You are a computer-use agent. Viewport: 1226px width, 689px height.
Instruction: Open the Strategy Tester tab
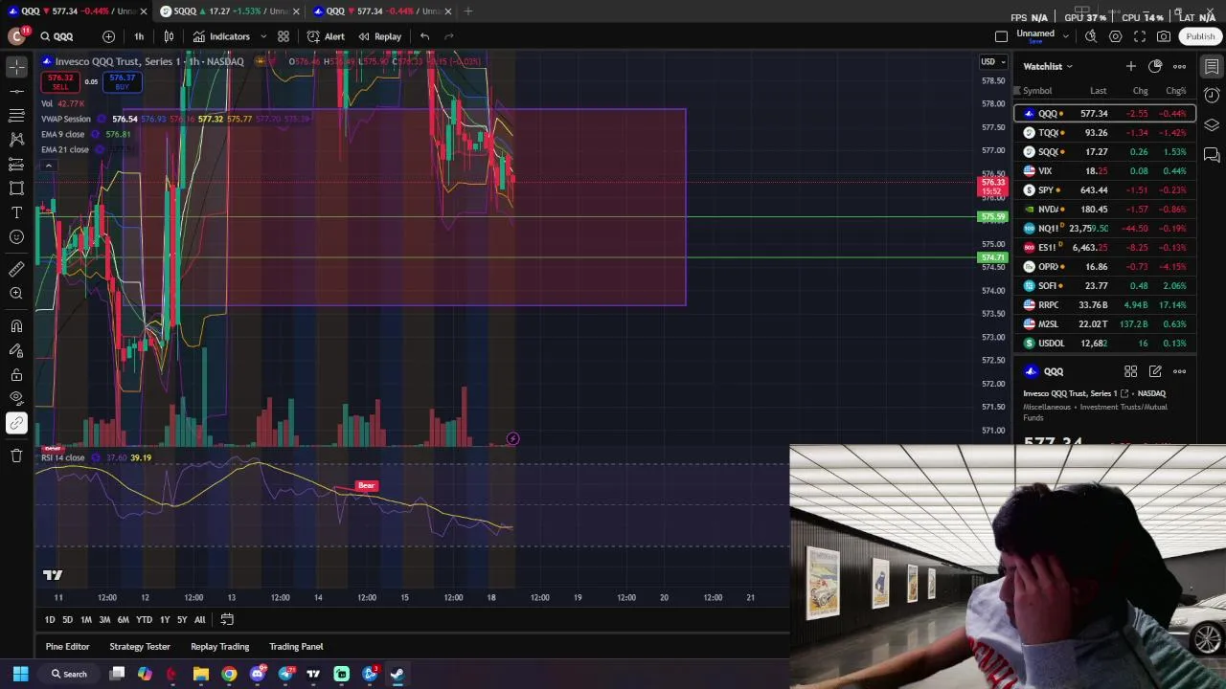click(x=140, y=647)
